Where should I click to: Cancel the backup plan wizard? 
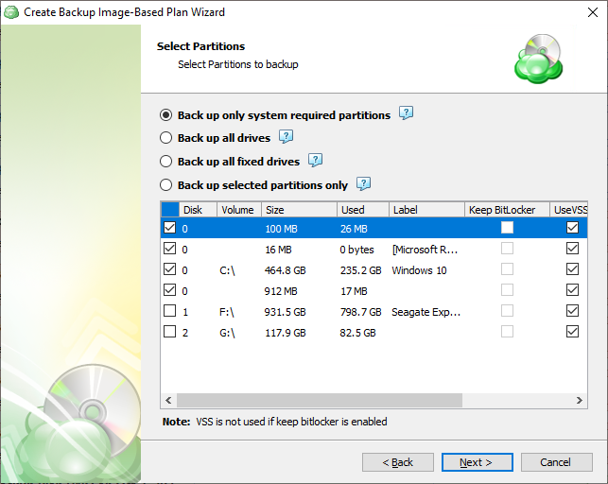pos(556,462)
